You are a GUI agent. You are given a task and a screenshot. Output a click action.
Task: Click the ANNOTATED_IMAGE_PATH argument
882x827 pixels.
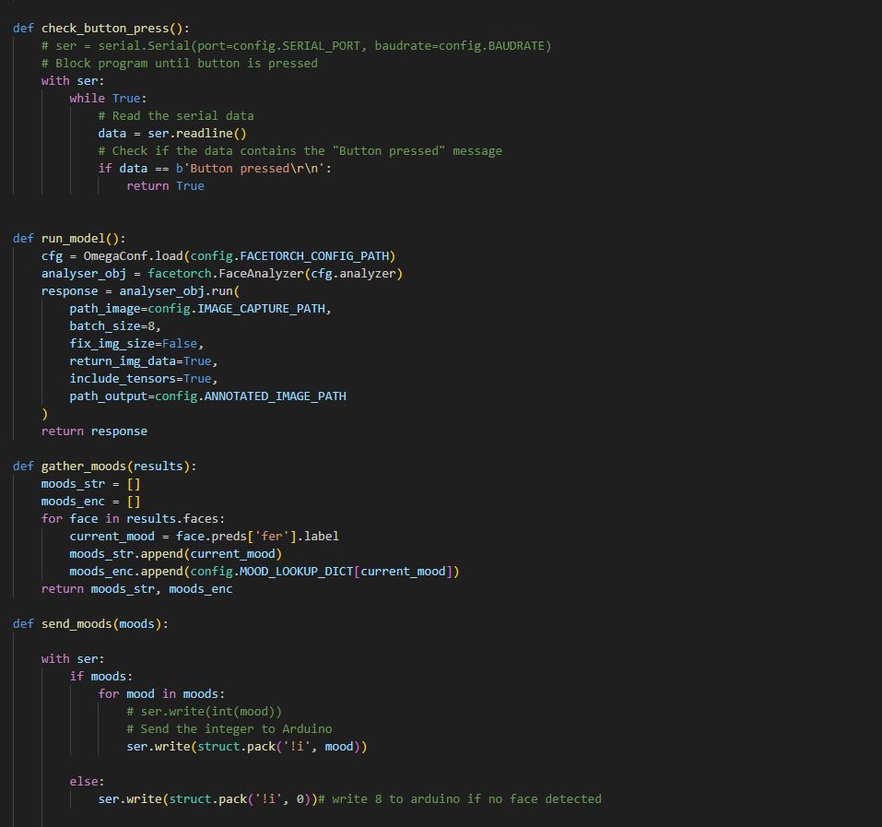[x=275, y=396]
